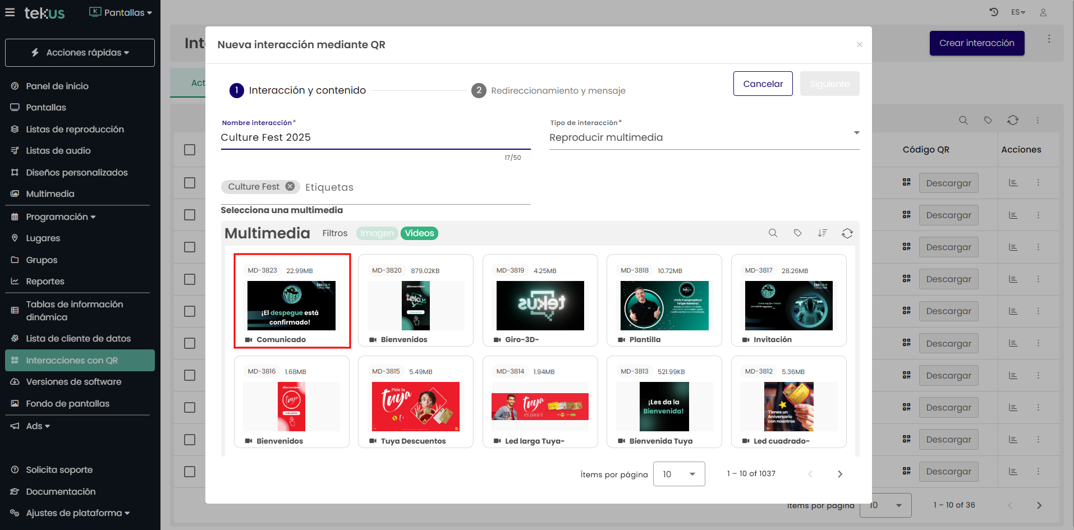The width and height of the screenshot is (1074, 530).
Task: Click the Crear interacción button
Action: (976, 43)
